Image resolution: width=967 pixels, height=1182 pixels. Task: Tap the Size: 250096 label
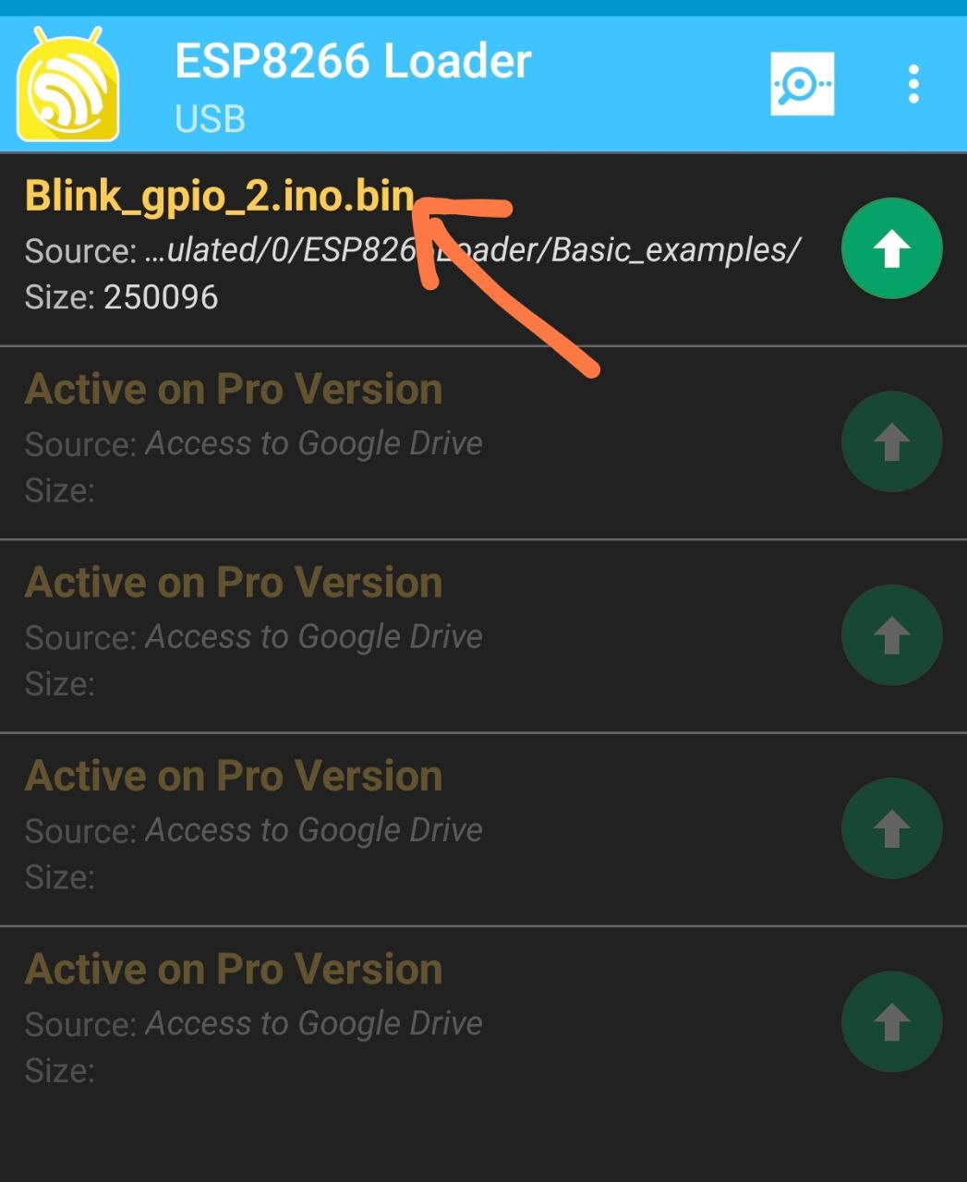(x=121, y=297)
